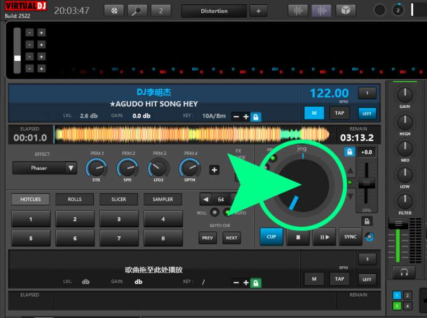Click the first waveform view icon in top bar

[x=298, y=11]
